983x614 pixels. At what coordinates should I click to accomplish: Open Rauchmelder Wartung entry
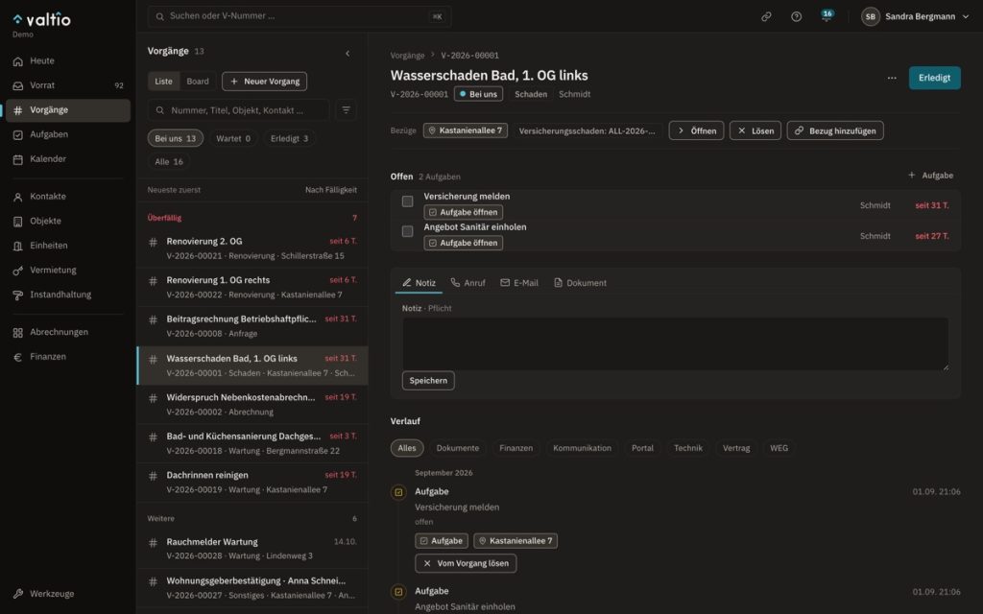(x=252, y=548)
